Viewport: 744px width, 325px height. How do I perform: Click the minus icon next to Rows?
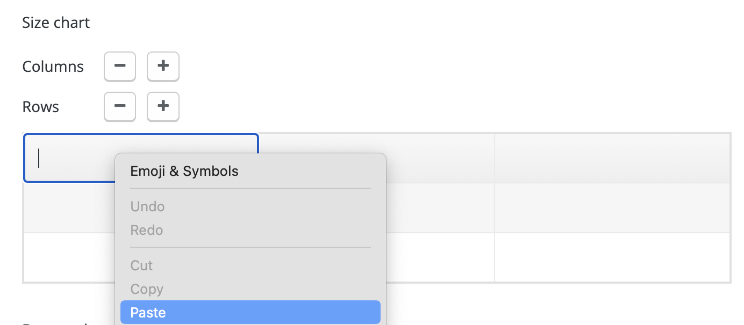[x=120, y=106]
